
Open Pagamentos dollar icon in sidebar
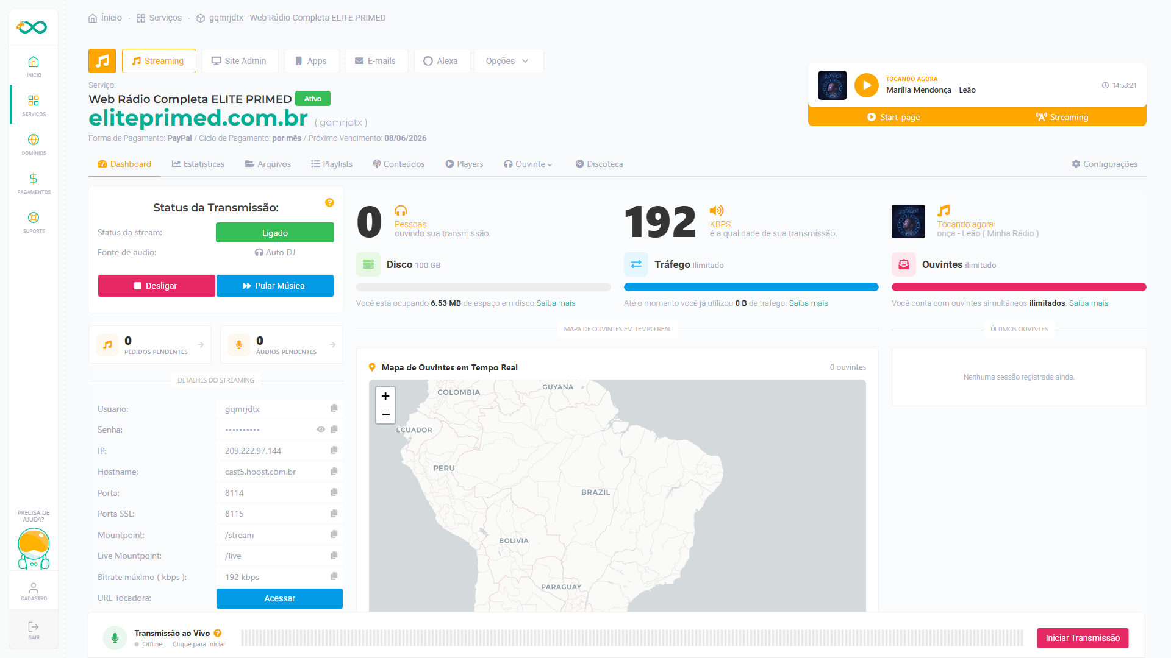34,179
